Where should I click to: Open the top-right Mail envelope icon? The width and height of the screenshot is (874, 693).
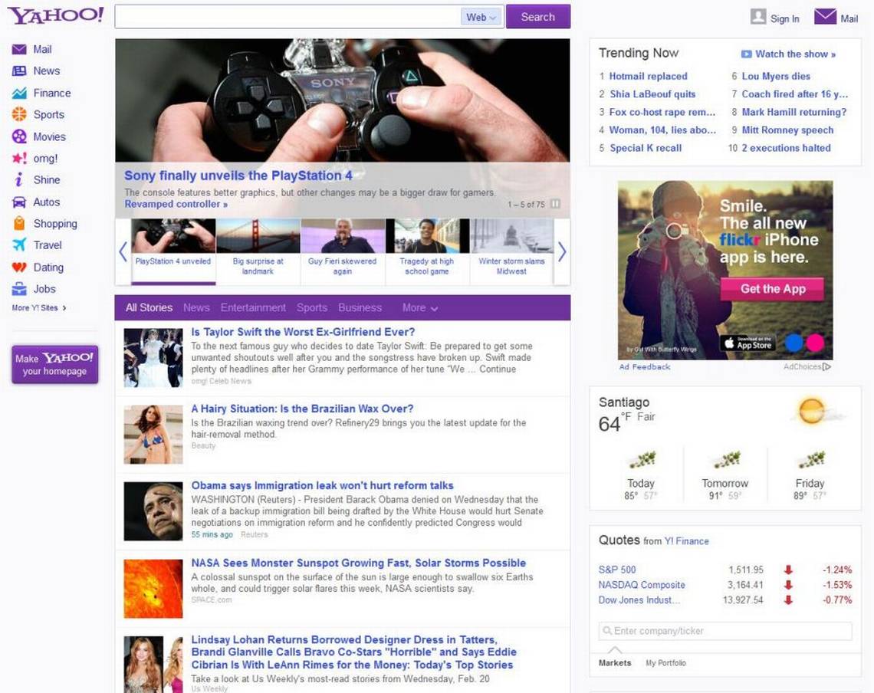click(x=825, y=17)
